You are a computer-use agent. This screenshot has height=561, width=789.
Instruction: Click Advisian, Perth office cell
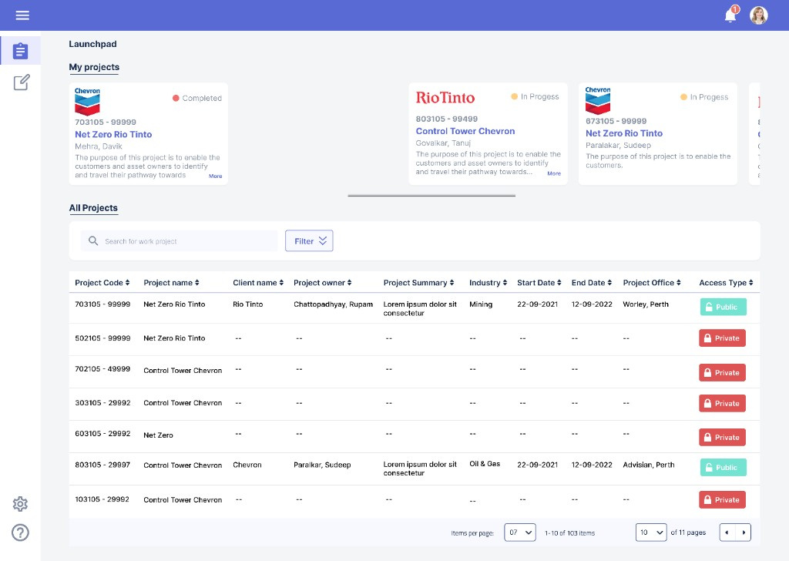(x=649, y=465)
